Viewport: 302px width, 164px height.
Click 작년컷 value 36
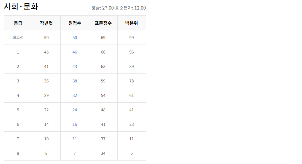click(x=46, y=81)
